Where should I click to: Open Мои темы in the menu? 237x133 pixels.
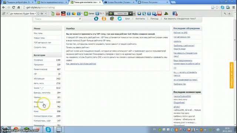(x=38, y=33)
